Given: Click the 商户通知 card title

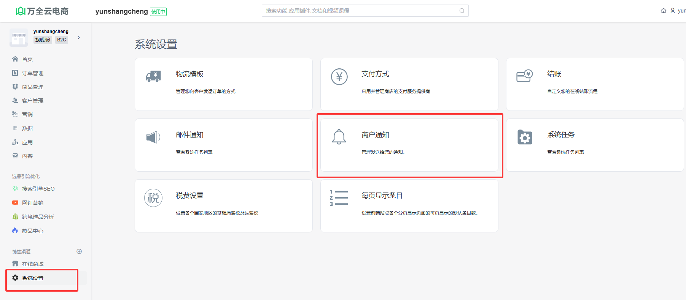Looking at the screenshot, I should pos(375,135).
